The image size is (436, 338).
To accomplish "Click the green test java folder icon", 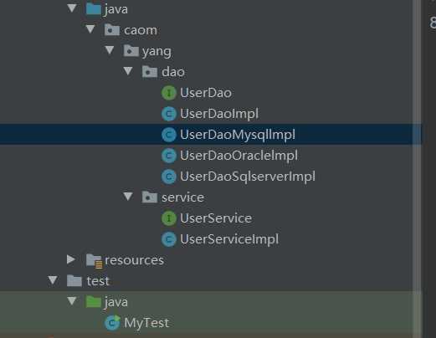I will point(93,301).
